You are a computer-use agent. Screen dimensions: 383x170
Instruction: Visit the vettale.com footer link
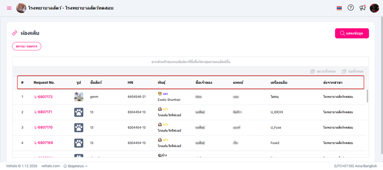pos(50,166)
